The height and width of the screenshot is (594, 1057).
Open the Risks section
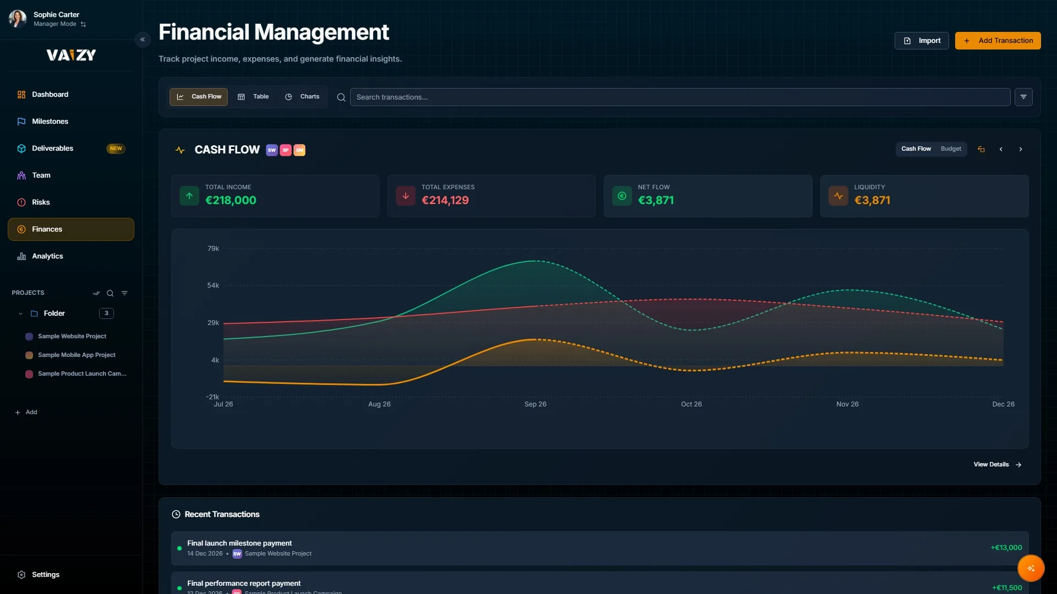pos(71,202)
